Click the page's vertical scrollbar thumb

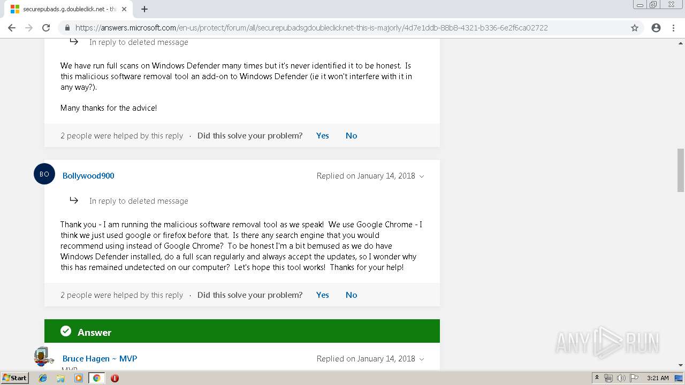pyautogui.click(x=681, y=170)
